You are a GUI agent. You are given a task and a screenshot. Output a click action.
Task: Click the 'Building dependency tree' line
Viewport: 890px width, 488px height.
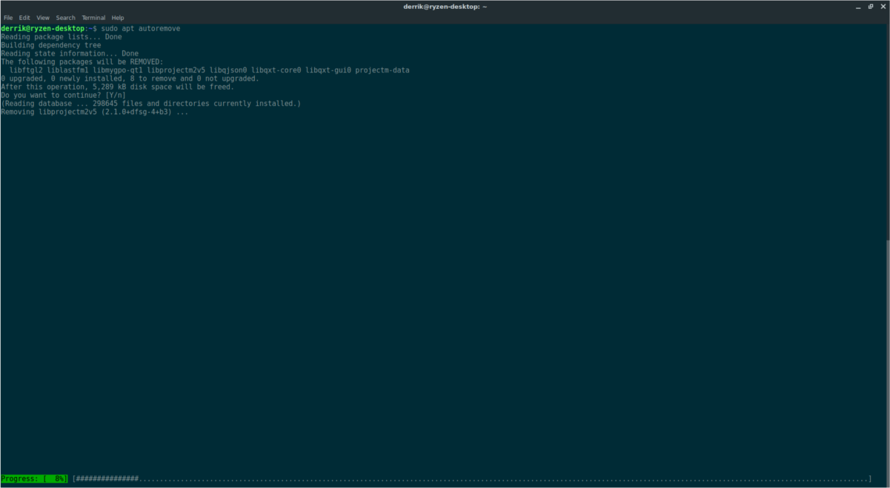click(50, 45)
